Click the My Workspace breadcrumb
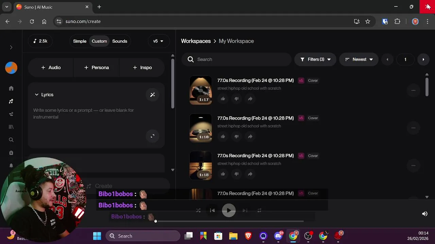This screenshot has height=244, width=435. 236,41
